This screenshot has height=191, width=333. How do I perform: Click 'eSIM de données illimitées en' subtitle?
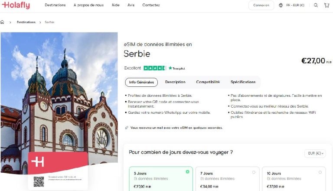(x=158, y=44)
